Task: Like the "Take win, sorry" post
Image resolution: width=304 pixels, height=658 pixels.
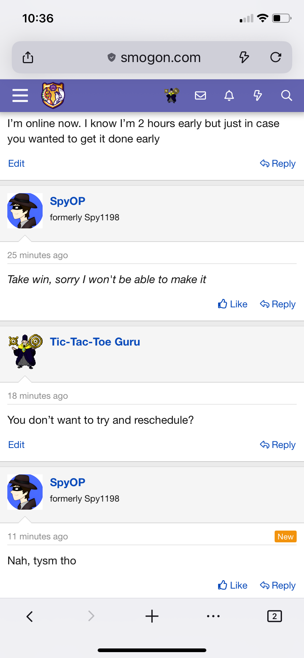Action: 233,304
